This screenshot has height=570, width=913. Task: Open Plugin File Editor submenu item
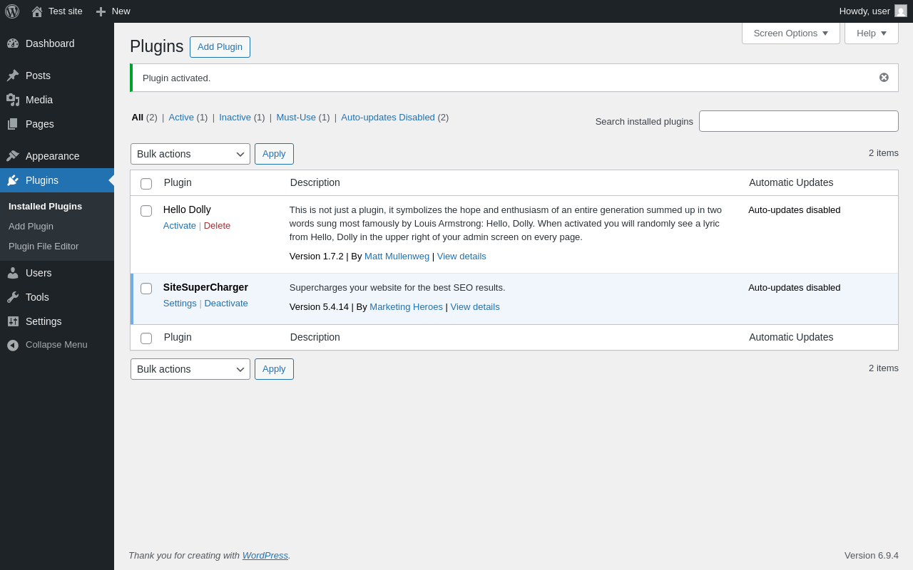(x=44, y=247)
